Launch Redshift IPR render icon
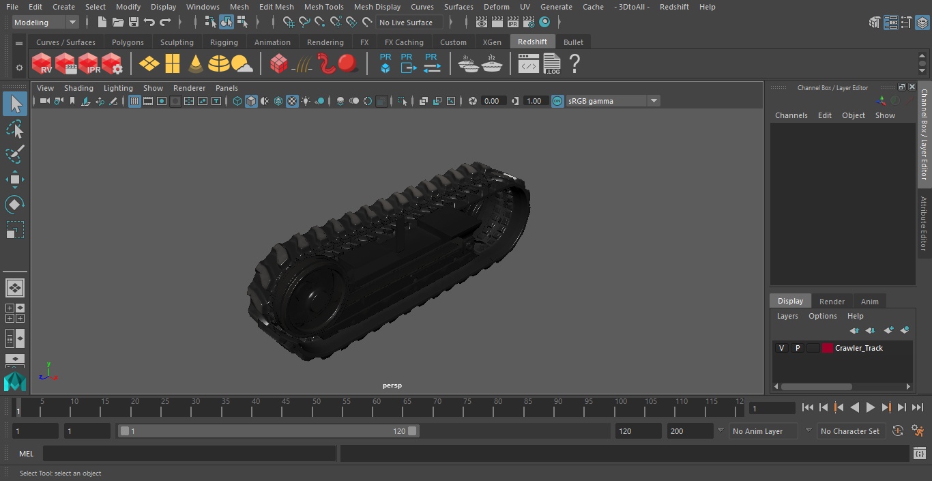 click(89, 63)
